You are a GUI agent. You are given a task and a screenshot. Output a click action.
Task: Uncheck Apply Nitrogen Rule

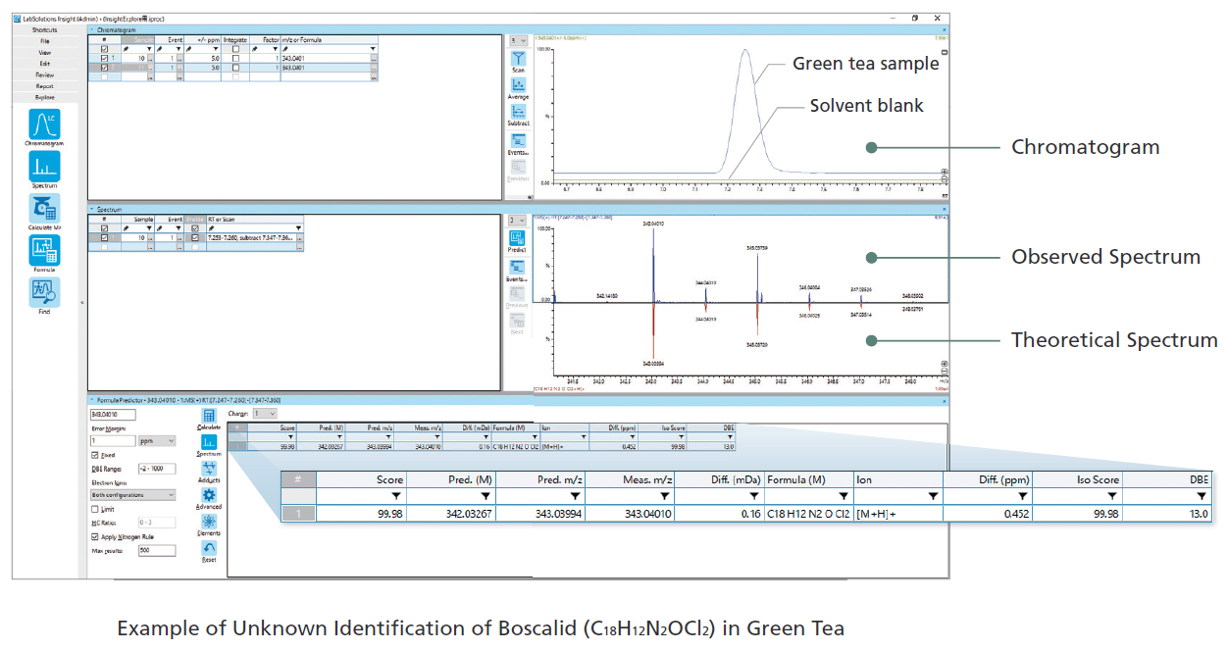(x=95, y=536)
